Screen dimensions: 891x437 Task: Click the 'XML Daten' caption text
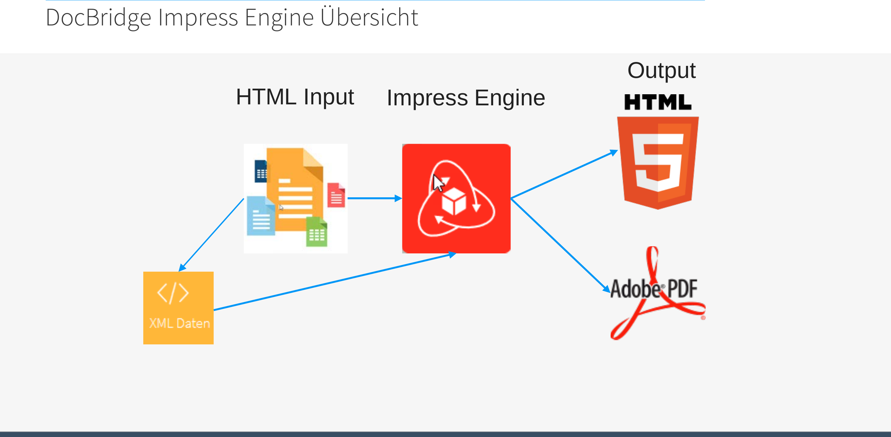tap(180, 323)
